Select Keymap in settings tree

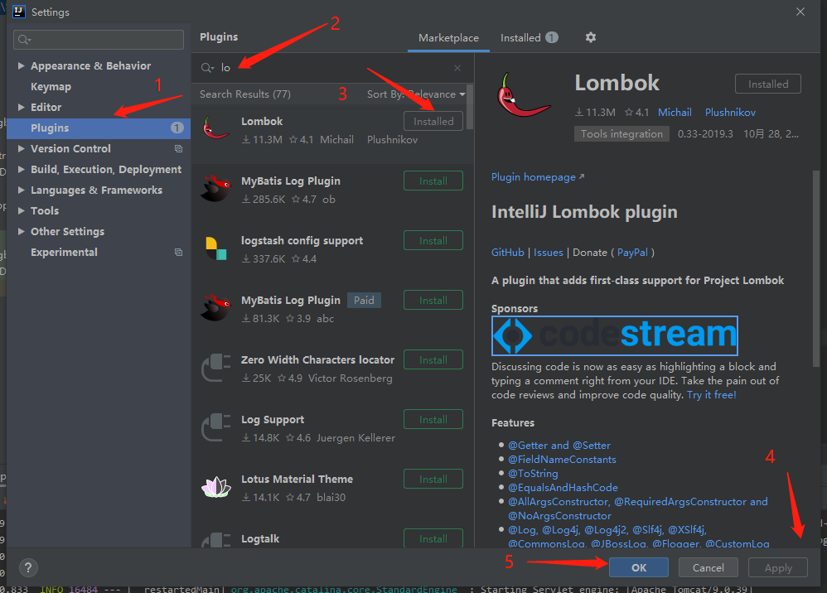point(51,86)
